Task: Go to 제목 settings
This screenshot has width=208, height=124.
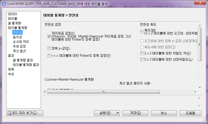Action: [x=11, y=69]
